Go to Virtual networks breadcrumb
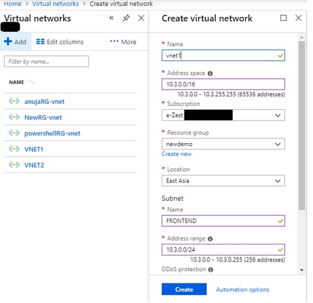The image size is (313, 303). [55, 4]
